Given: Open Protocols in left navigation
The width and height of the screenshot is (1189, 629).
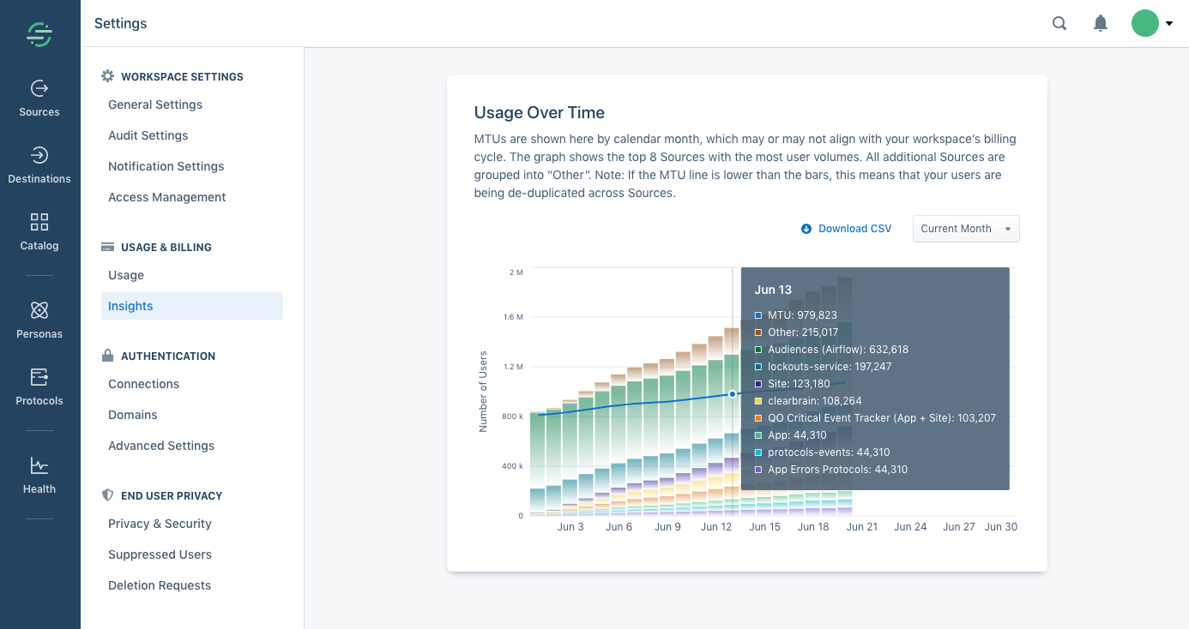Looking at the screenshot, I should 39,386.
